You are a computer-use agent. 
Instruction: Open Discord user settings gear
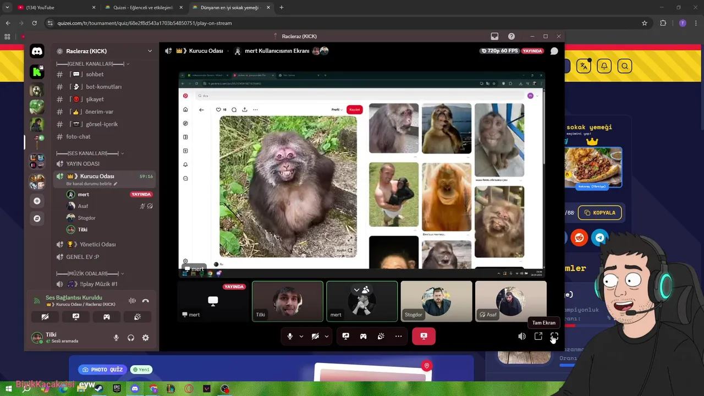point(145,338)
